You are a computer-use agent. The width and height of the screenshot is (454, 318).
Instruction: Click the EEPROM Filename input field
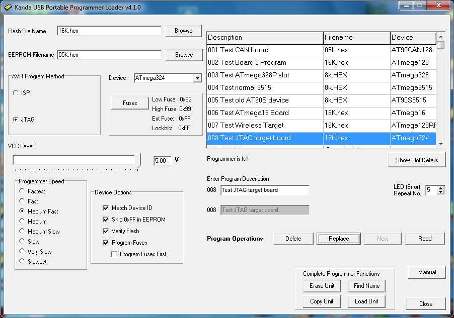tap(109, 55)
